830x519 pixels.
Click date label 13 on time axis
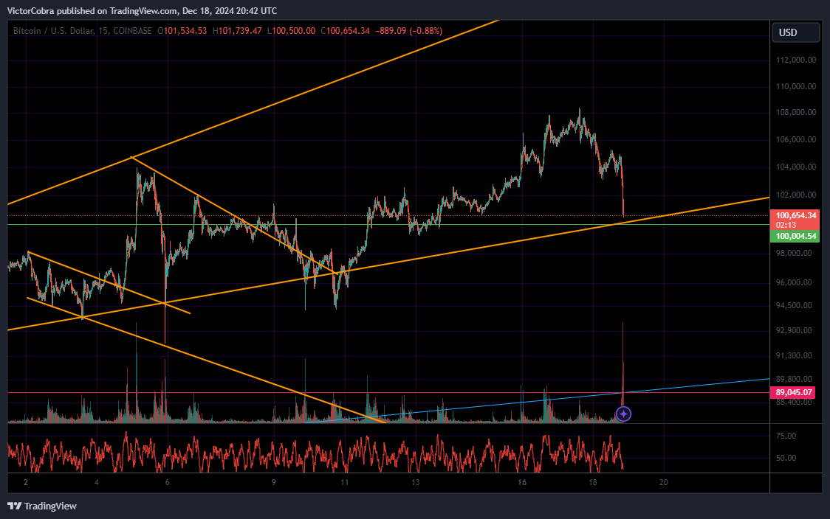point(416,482)
